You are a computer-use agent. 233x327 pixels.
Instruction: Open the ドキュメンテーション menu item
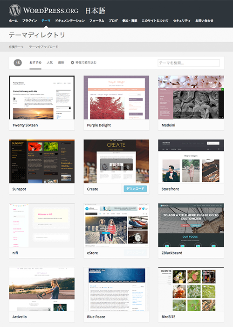coord(70,21)
